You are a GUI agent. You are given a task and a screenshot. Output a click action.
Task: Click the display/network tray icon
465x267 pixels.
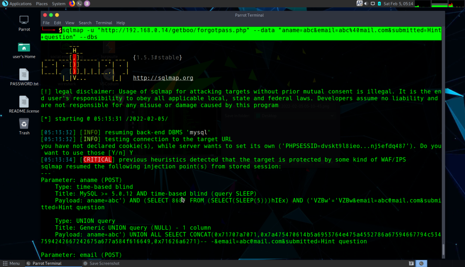point(373,3)
